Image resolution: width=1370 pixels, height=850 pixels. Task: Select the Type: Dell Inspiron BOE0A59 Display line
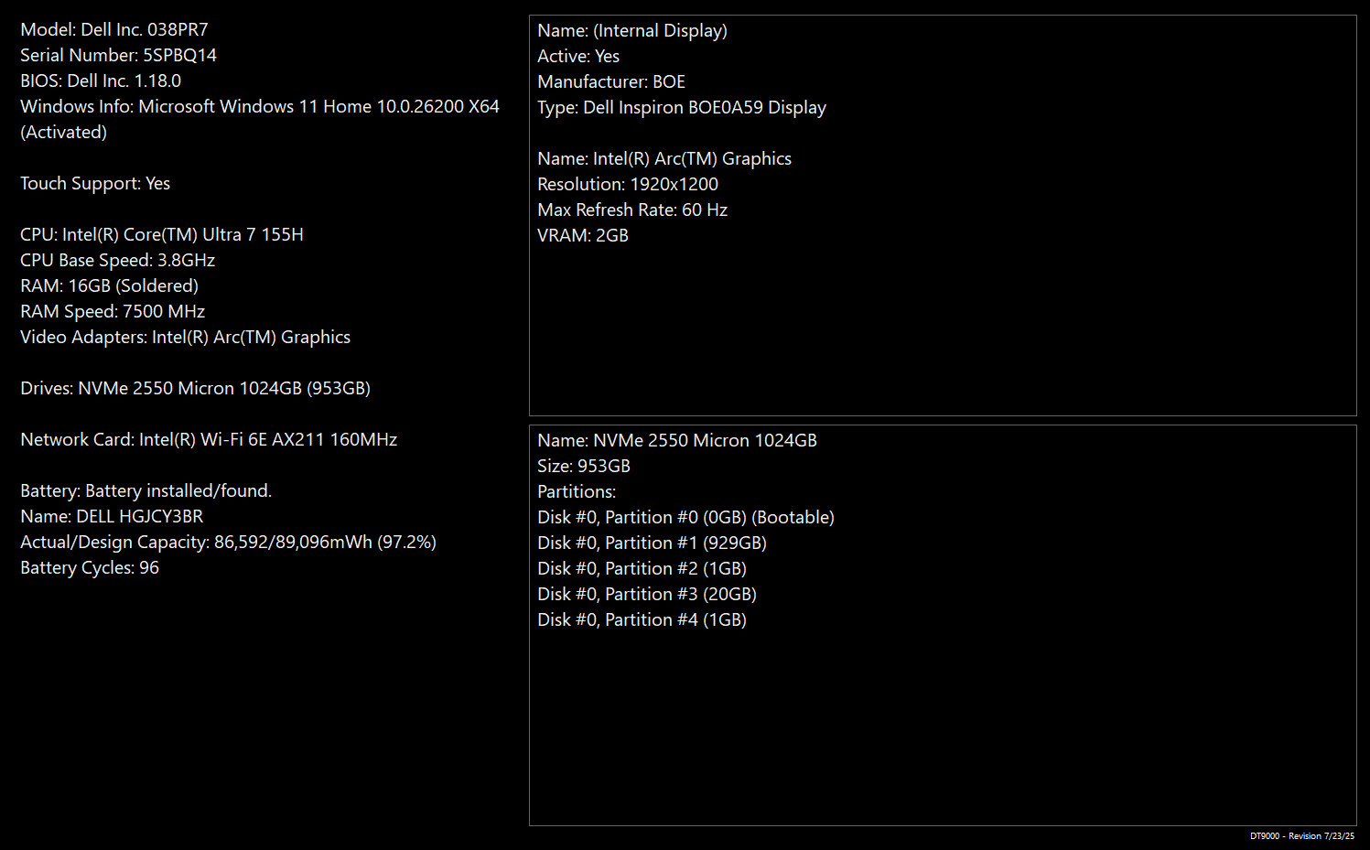682,107
